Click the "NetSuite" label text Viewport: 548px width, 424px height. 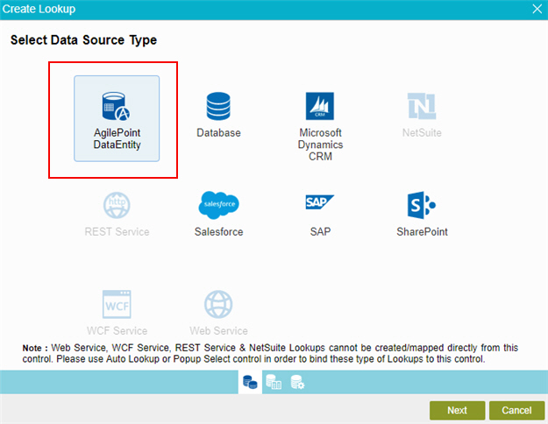tap(422, 132)
